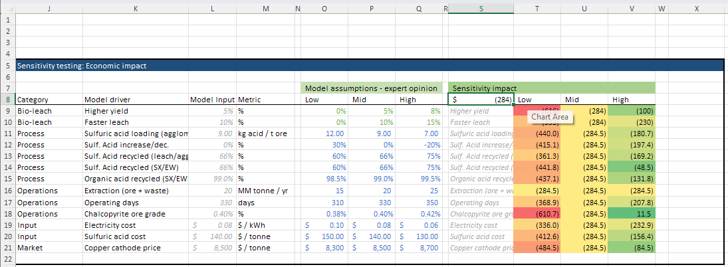Click the -20% Sulf. Acid increase value
Screen dimensions: 728x267
point(419,145)
